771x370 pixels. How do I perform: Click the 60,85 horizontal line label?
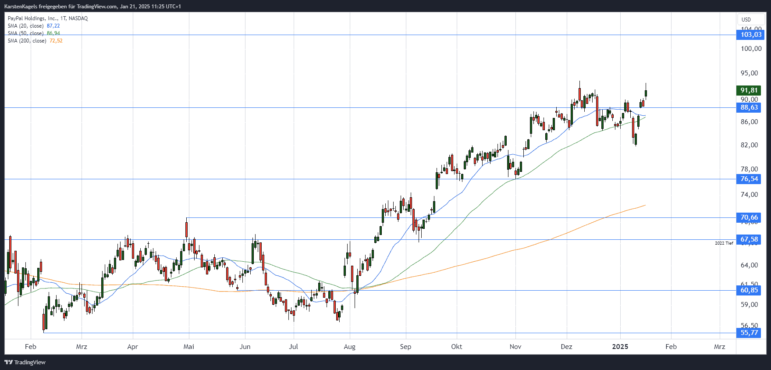749,290
